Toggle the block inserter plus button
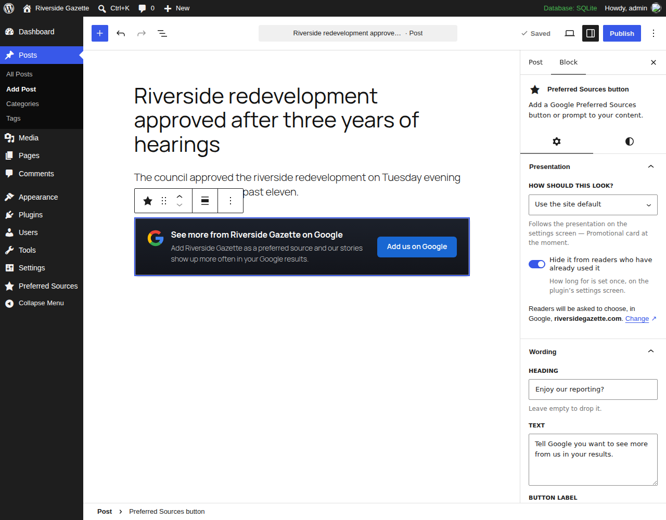 [x=100, y=33]
